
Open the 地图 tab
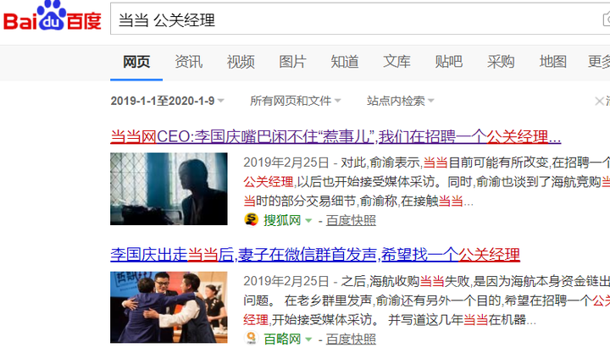pos(552,62)
